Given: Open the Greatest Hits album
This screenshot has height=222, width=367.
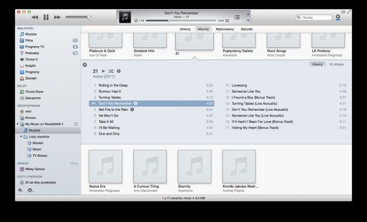Looking at the screenshot, I should click(x=150, y=40).
